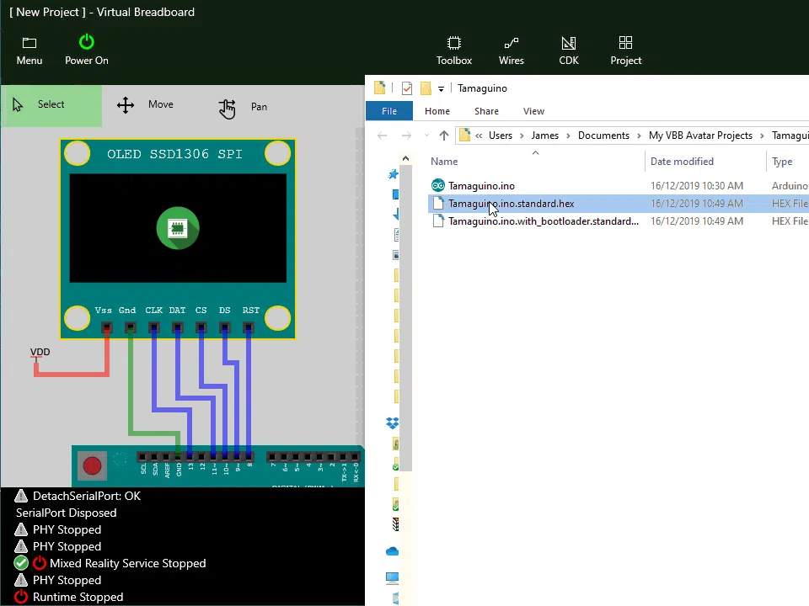
Task: Choose the Select tool
Action: (51, 106)
